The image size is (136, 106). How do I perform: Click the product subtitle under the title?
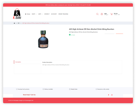[83, 32]
